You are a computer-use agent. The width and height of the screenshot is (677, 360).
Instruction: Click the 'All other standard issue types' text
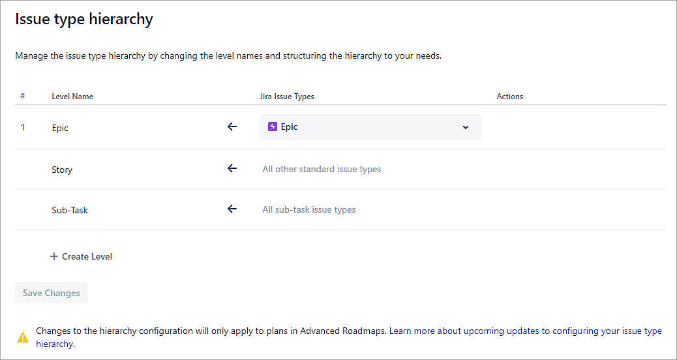[322, 170]
